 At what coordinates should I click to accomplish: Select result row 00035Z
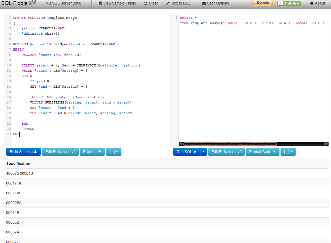point(166,222)
